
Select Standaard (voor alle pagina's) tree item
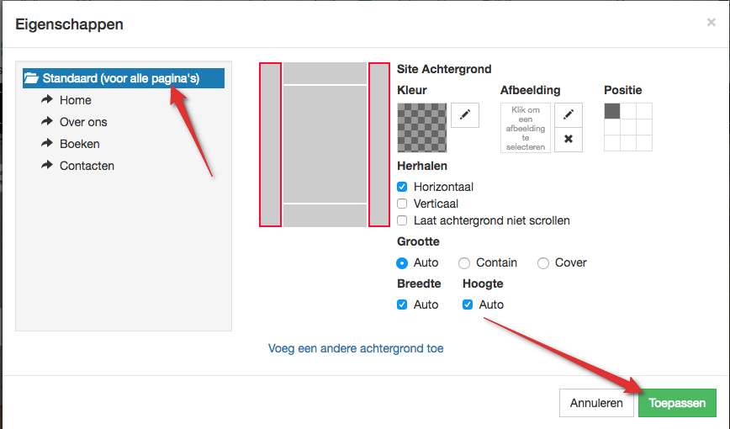[121, 78]
